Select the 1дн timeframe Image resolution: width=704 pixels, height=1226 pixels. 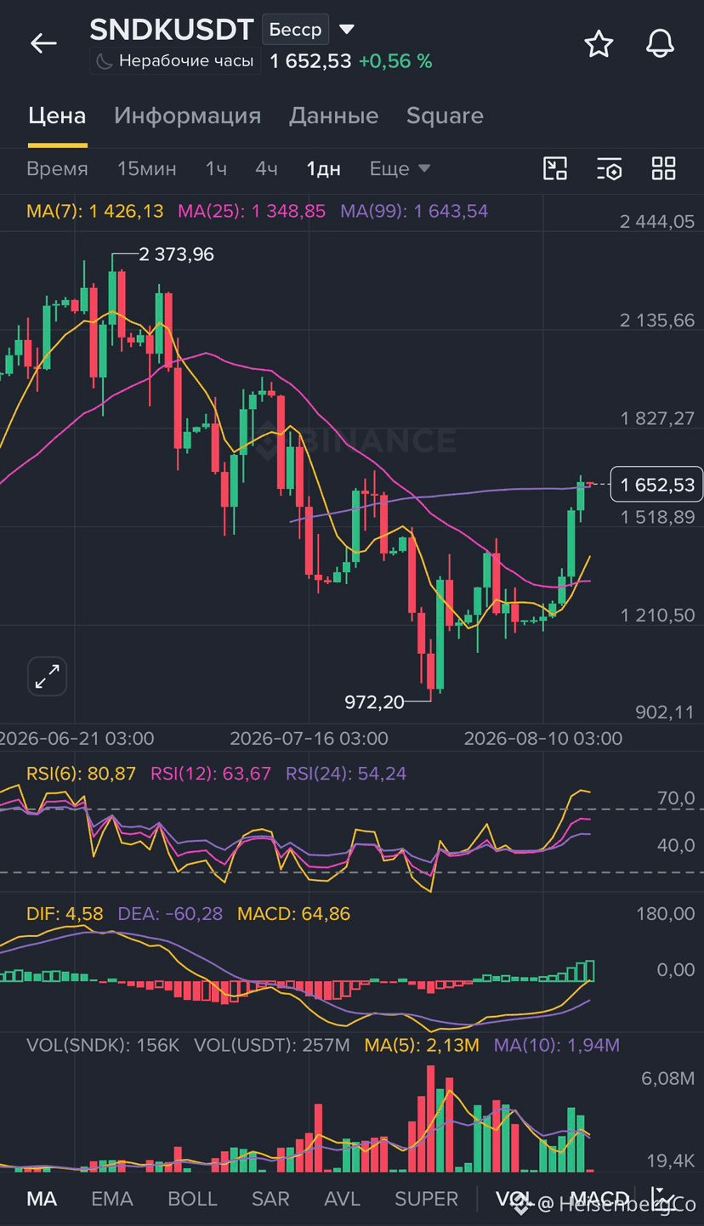[x=323, y=168]
